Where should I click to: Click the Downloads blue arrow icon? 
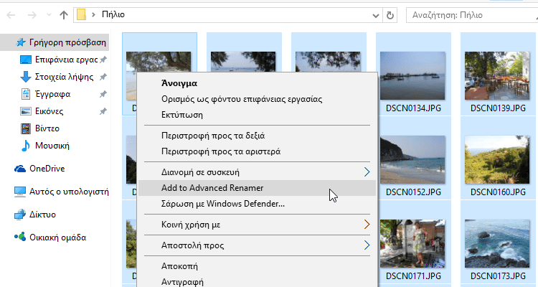pos(26,77)
